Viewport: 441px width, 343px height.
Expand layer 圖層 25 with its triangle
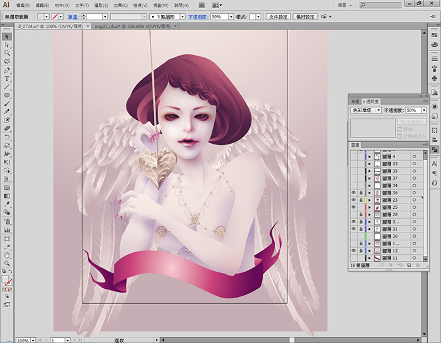pos(370,207)
